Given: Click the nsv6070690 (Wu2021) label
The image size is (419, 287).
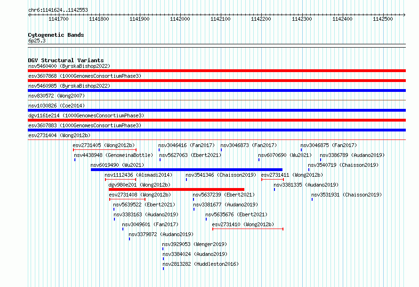Looking at the screenshot, I should [x=285, y=155].
